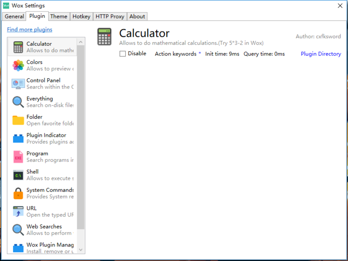Go to the Hotkey tab
This screenshot has width=348, height=261.
pos(82,16)
